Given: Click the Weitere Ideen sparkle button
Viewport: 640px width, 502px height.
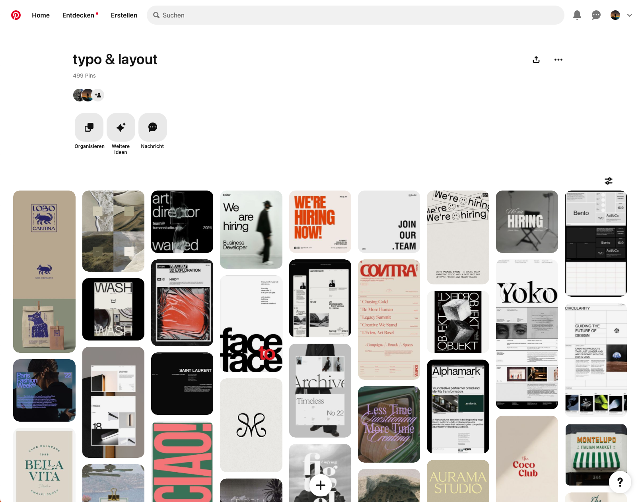Looking at the screenshot, I should click(x=121, y=127).
